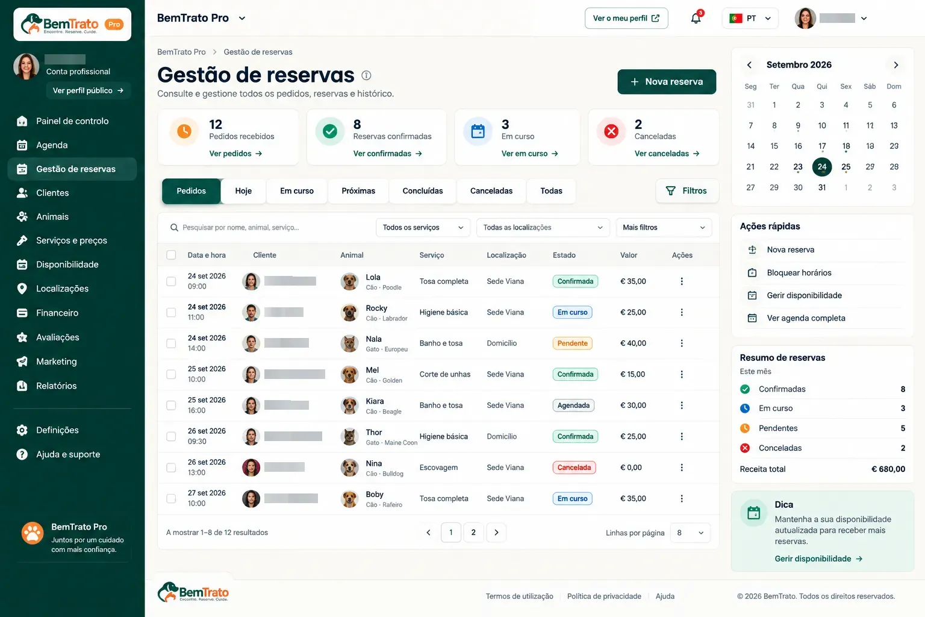Open row actions for Thor reservation
The width and height of the screenshot is (925, 617).
(x=682, y=436)
